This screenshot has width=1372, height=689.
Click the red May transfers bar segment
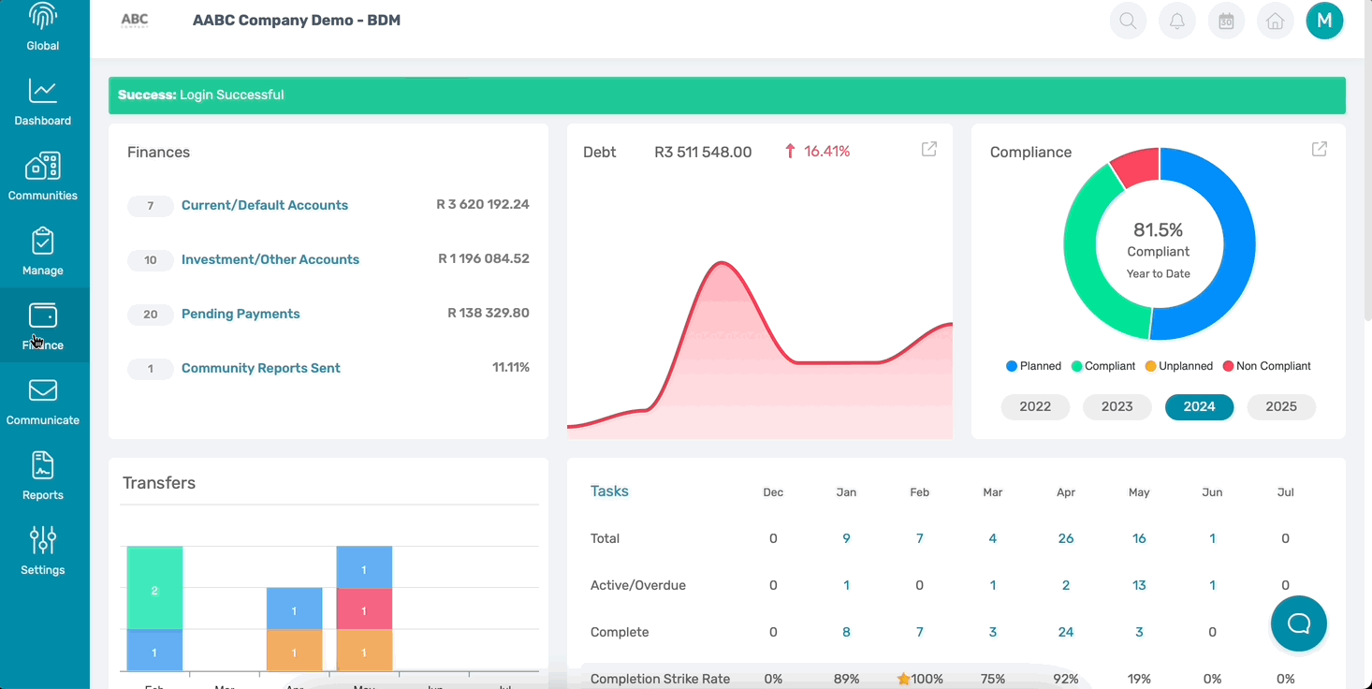[x=364, y=609]
